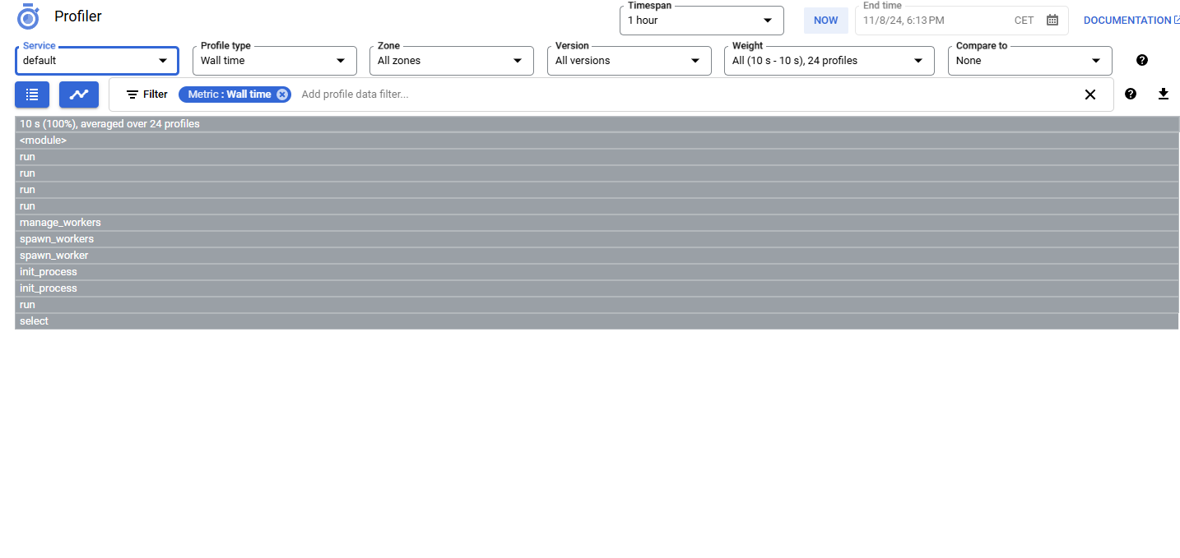Download the profile data

coord(1164,95)
